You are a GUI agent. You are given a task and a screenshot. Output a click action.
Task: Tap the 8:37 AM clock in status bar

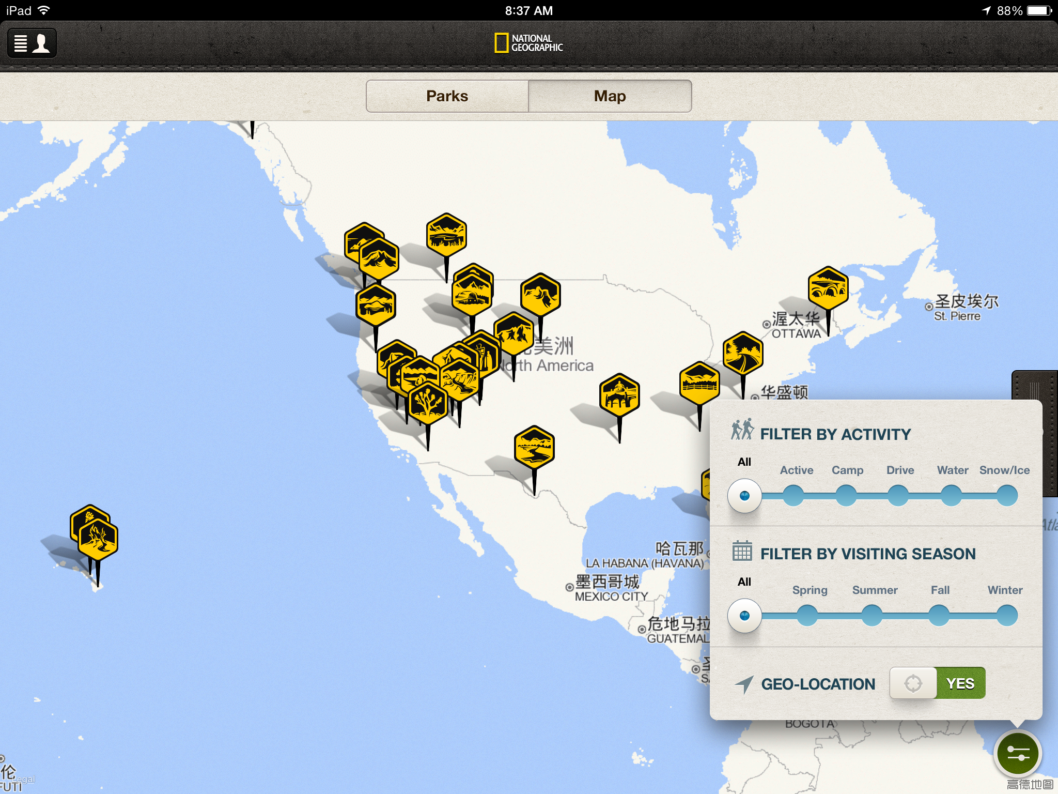click(x=528, y=10)
